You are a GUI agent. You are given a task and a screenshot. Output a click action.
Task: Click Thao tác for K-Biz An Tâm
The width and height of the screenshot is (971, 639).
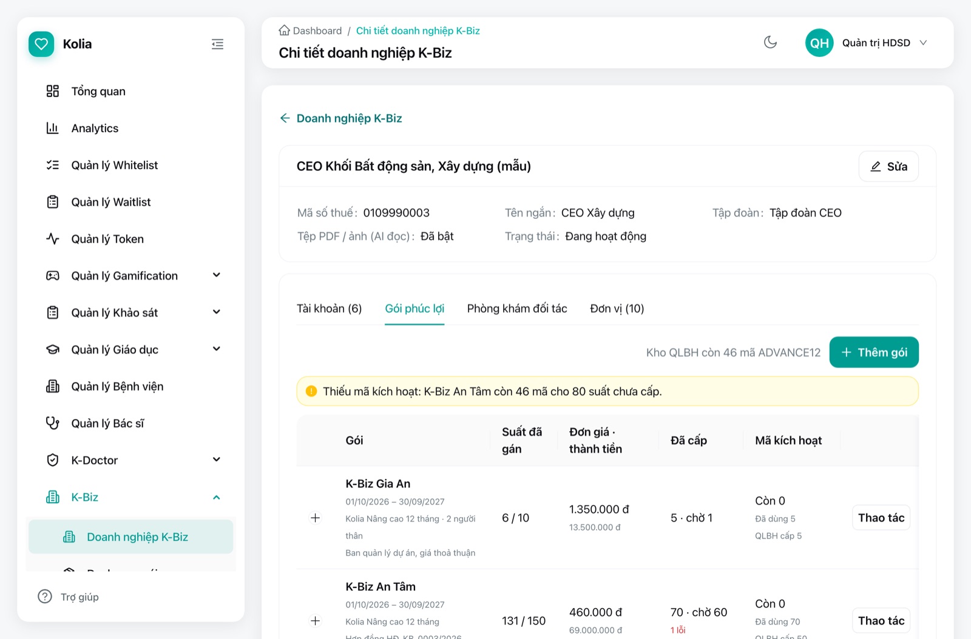click(881, 621)
